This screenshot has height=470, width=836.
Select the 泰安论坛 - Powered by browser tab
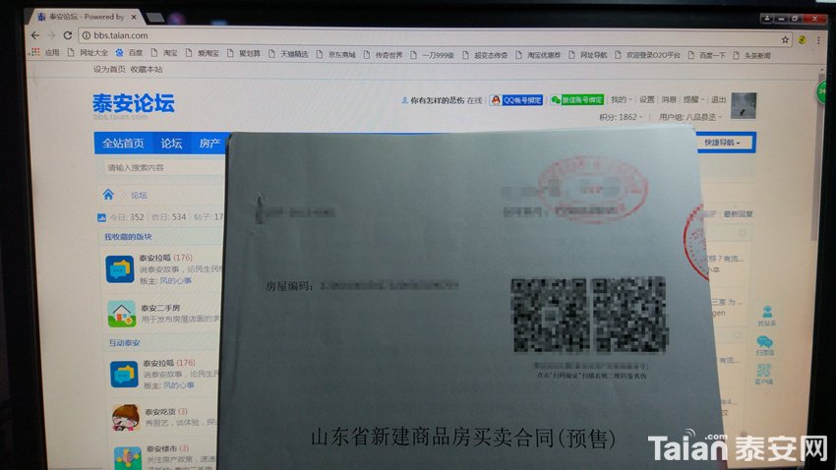pyautogui.click(x=84, y=17)
